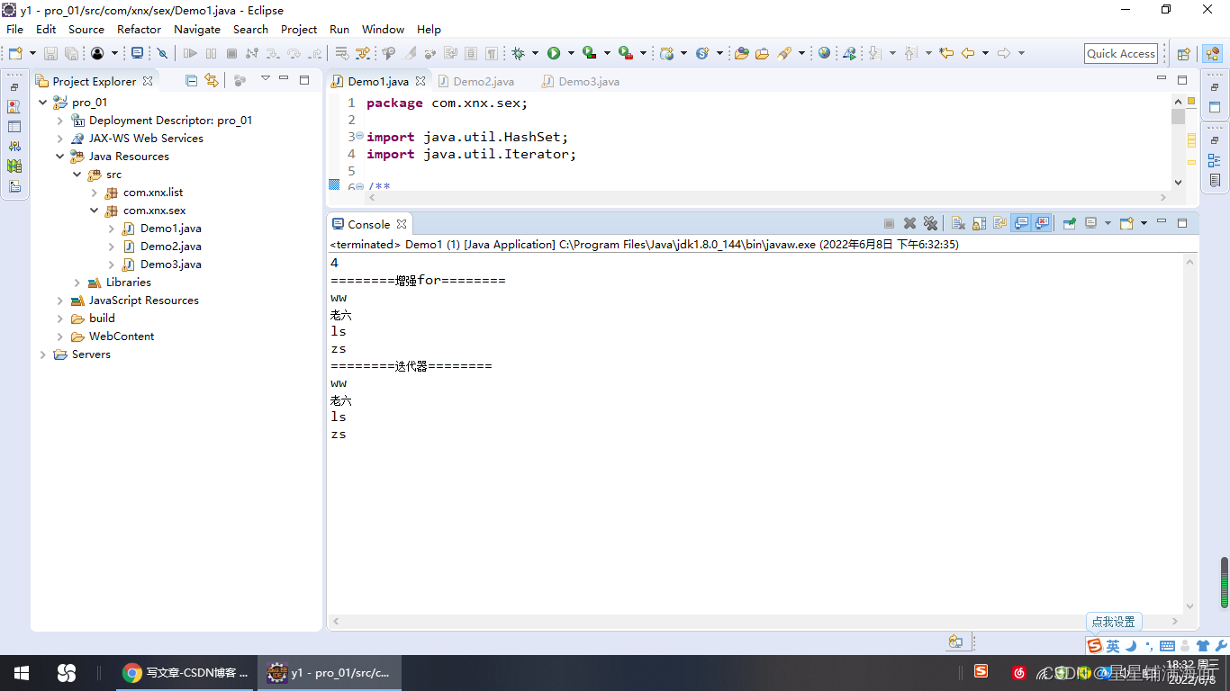Screen dimensions: 1230x691
Task: Open the Refactor menu
Action: (x=139, y=29)
